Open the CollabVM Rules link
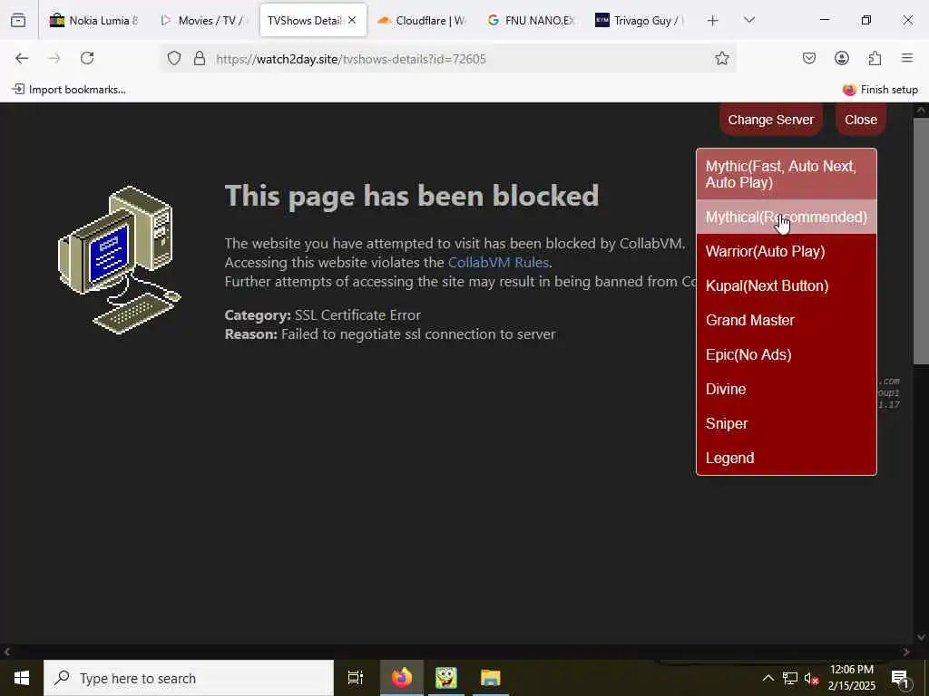 pyautogui.click(x=498, y=262)
